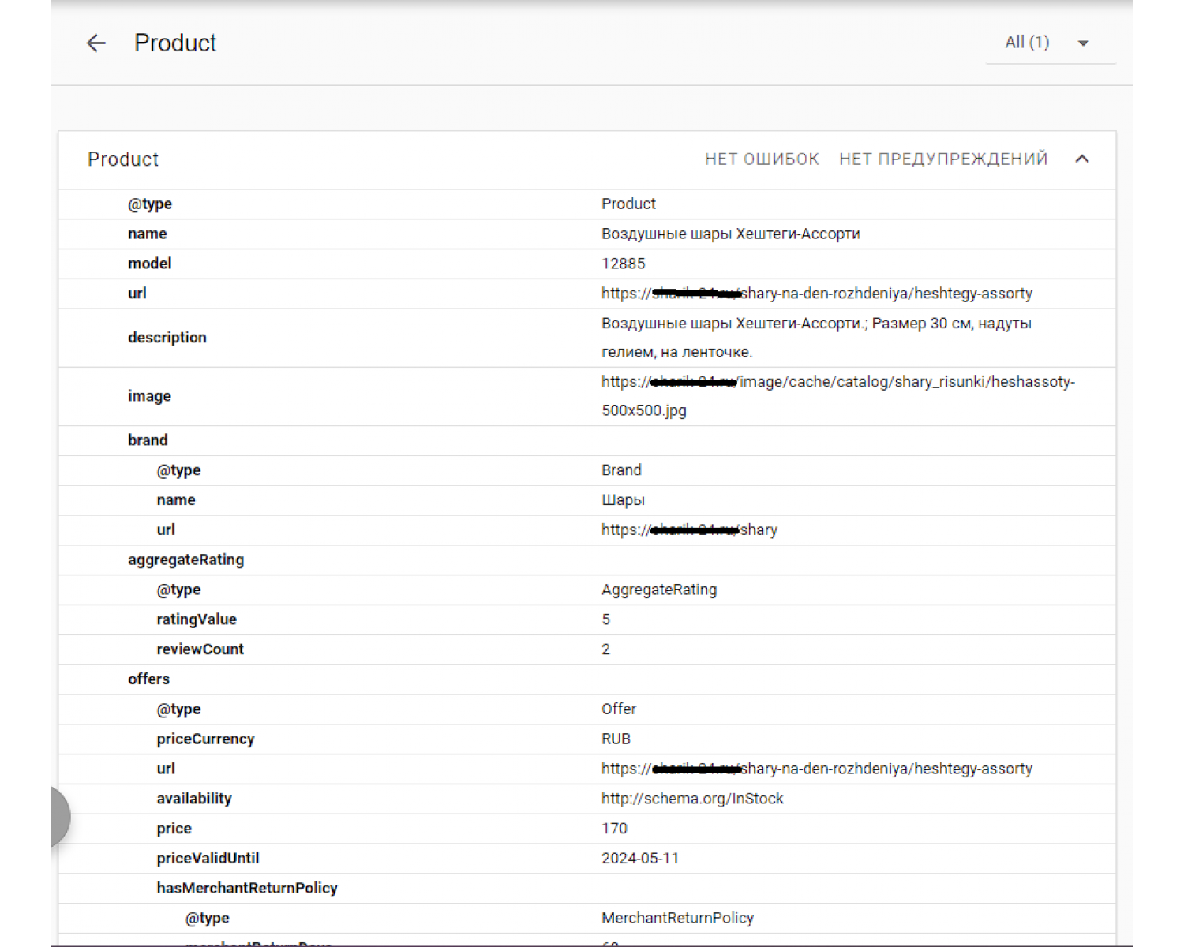Click the brand property label

[148, 440]
